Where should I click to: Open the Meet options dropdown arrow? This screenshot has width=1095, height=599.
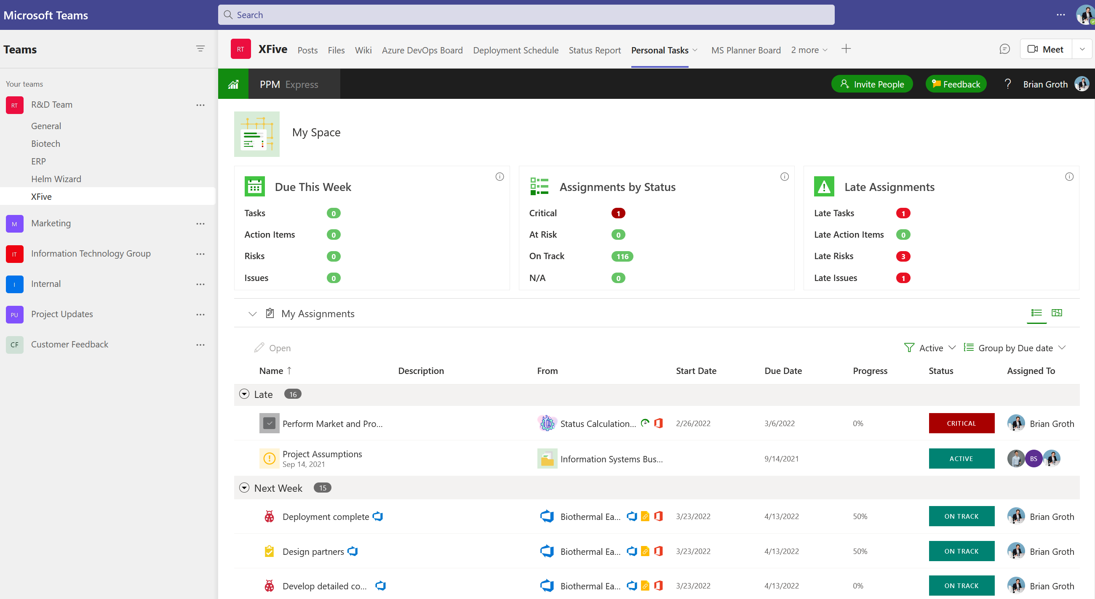(1082, 49)
